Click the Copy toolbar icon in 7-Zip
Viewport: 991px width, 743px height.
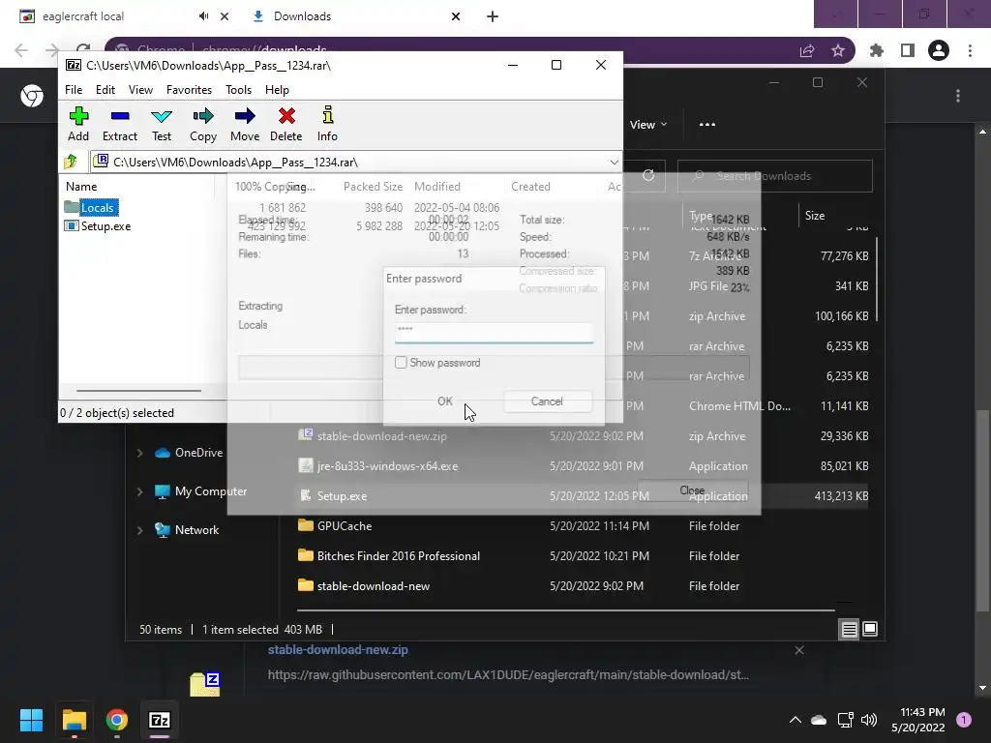pyautogui.click(x=203, y=116)
